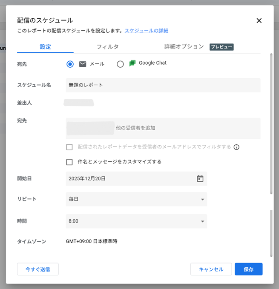Click the Google Chat icon

coord(132,63)
